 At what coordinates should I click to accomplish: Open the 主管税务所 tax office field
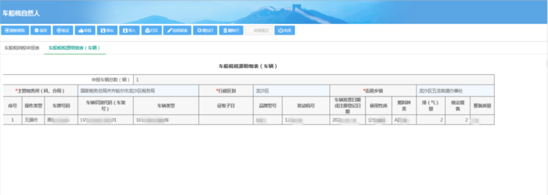click(139, 90)
